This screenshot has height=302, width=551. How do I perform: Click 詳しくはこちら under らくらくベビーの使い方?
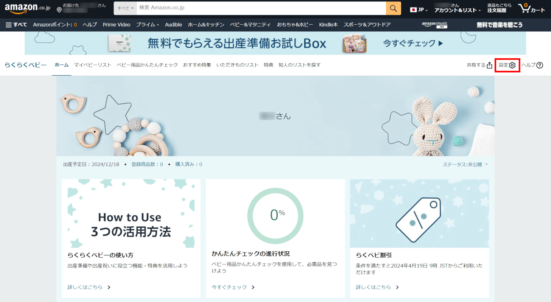(89, 287)
